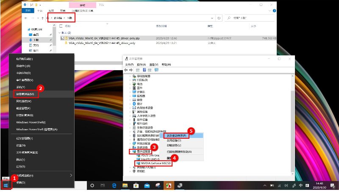Open File Explorer taskbar icon
Screen dimensions: 339x192
point(125,185)
